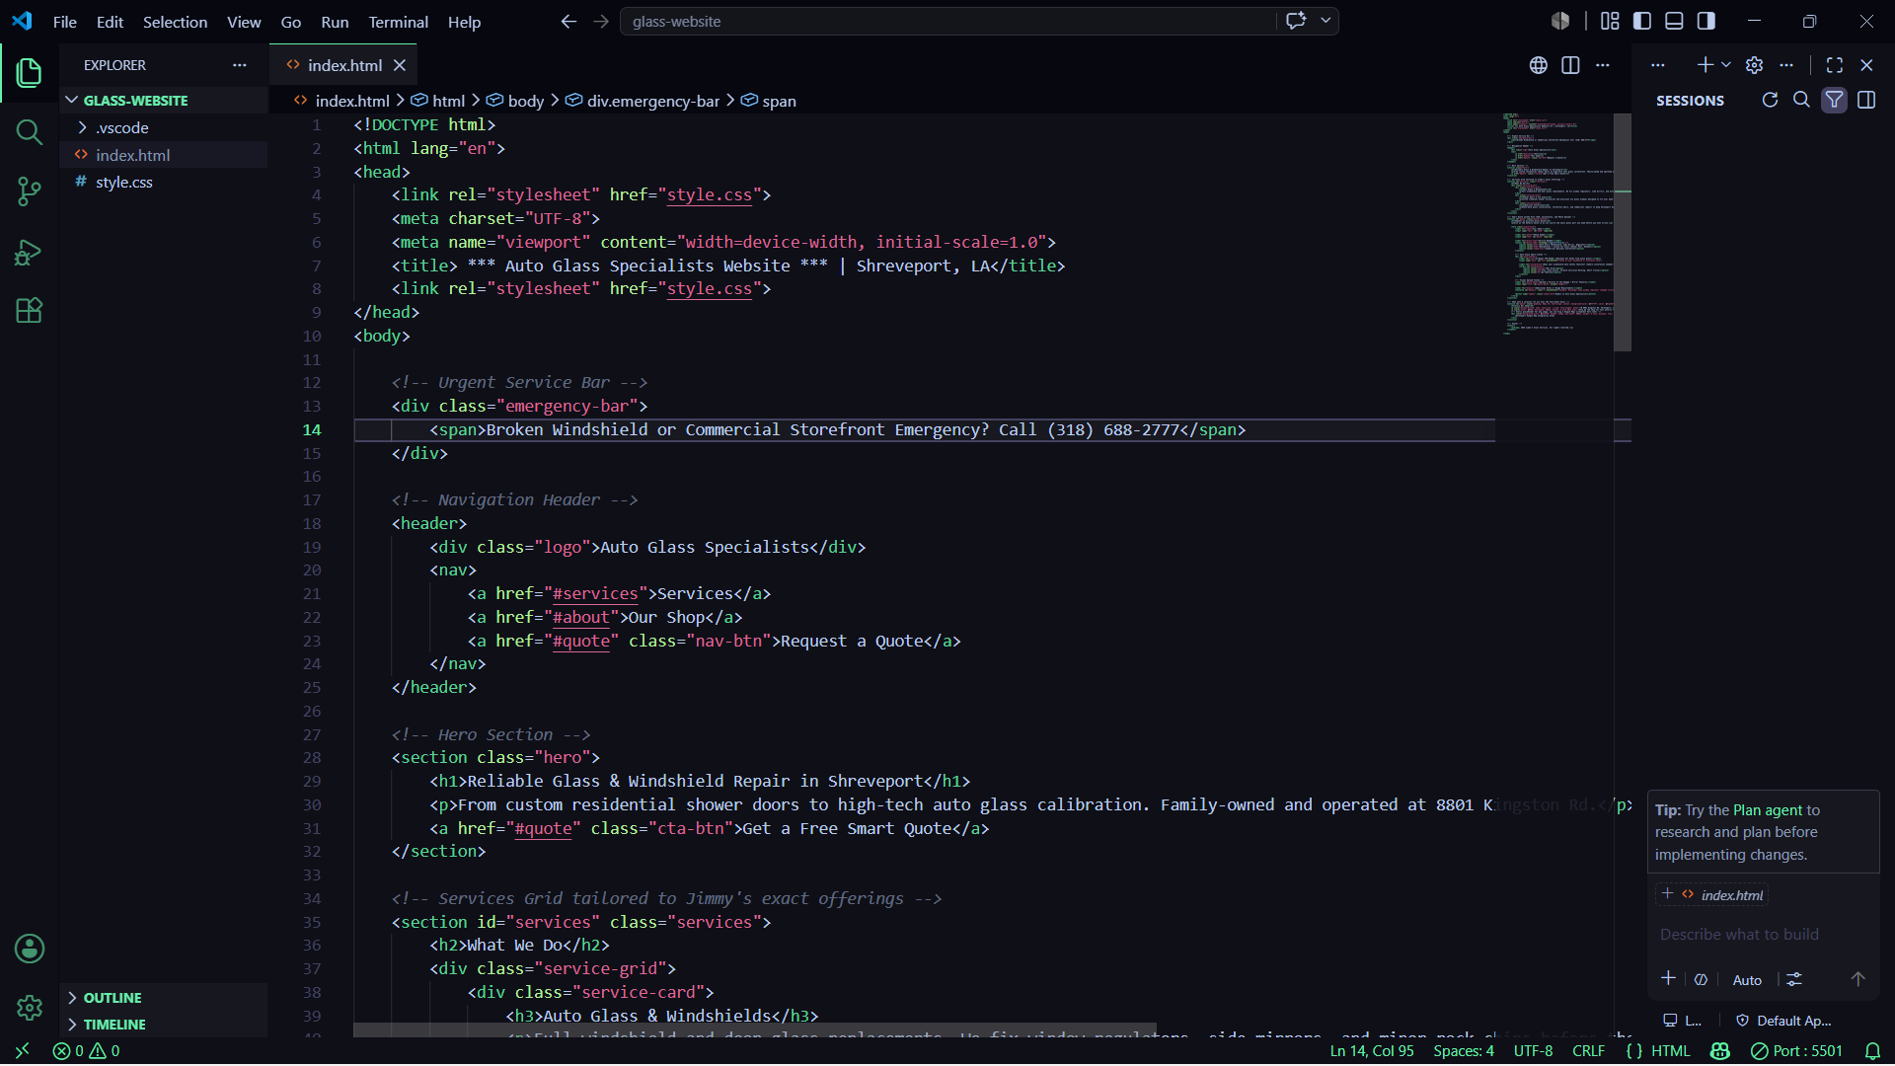Toggle the sessions sidebar layout icon
This screenshot has width=1895, height=1066.
pyautogui.click(x=1866, y=100)
